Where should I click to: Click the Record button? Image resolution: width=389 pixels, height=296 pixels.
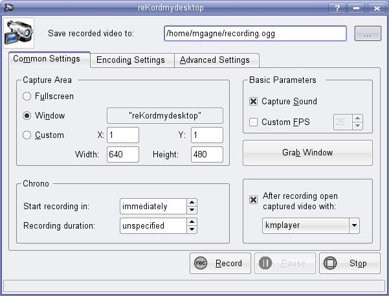(220, 264)
